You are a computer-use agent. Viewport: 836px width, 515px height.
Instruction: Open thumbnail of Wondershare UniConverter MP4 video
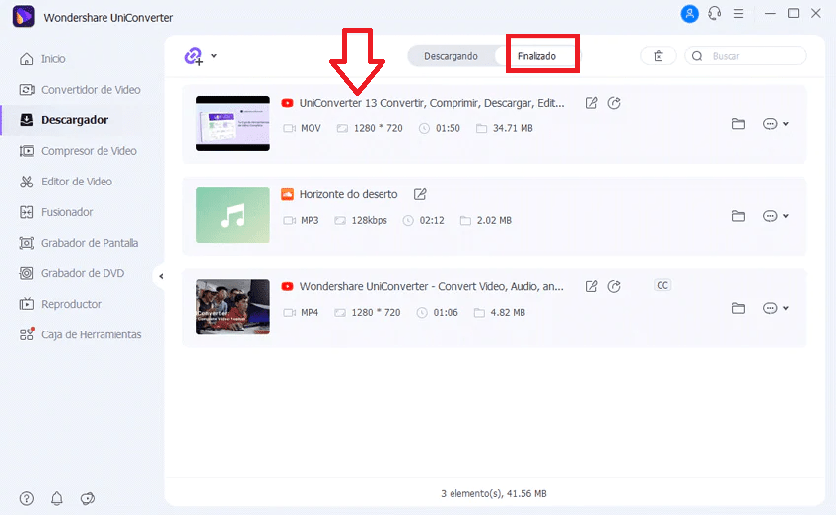click(233, 307)
